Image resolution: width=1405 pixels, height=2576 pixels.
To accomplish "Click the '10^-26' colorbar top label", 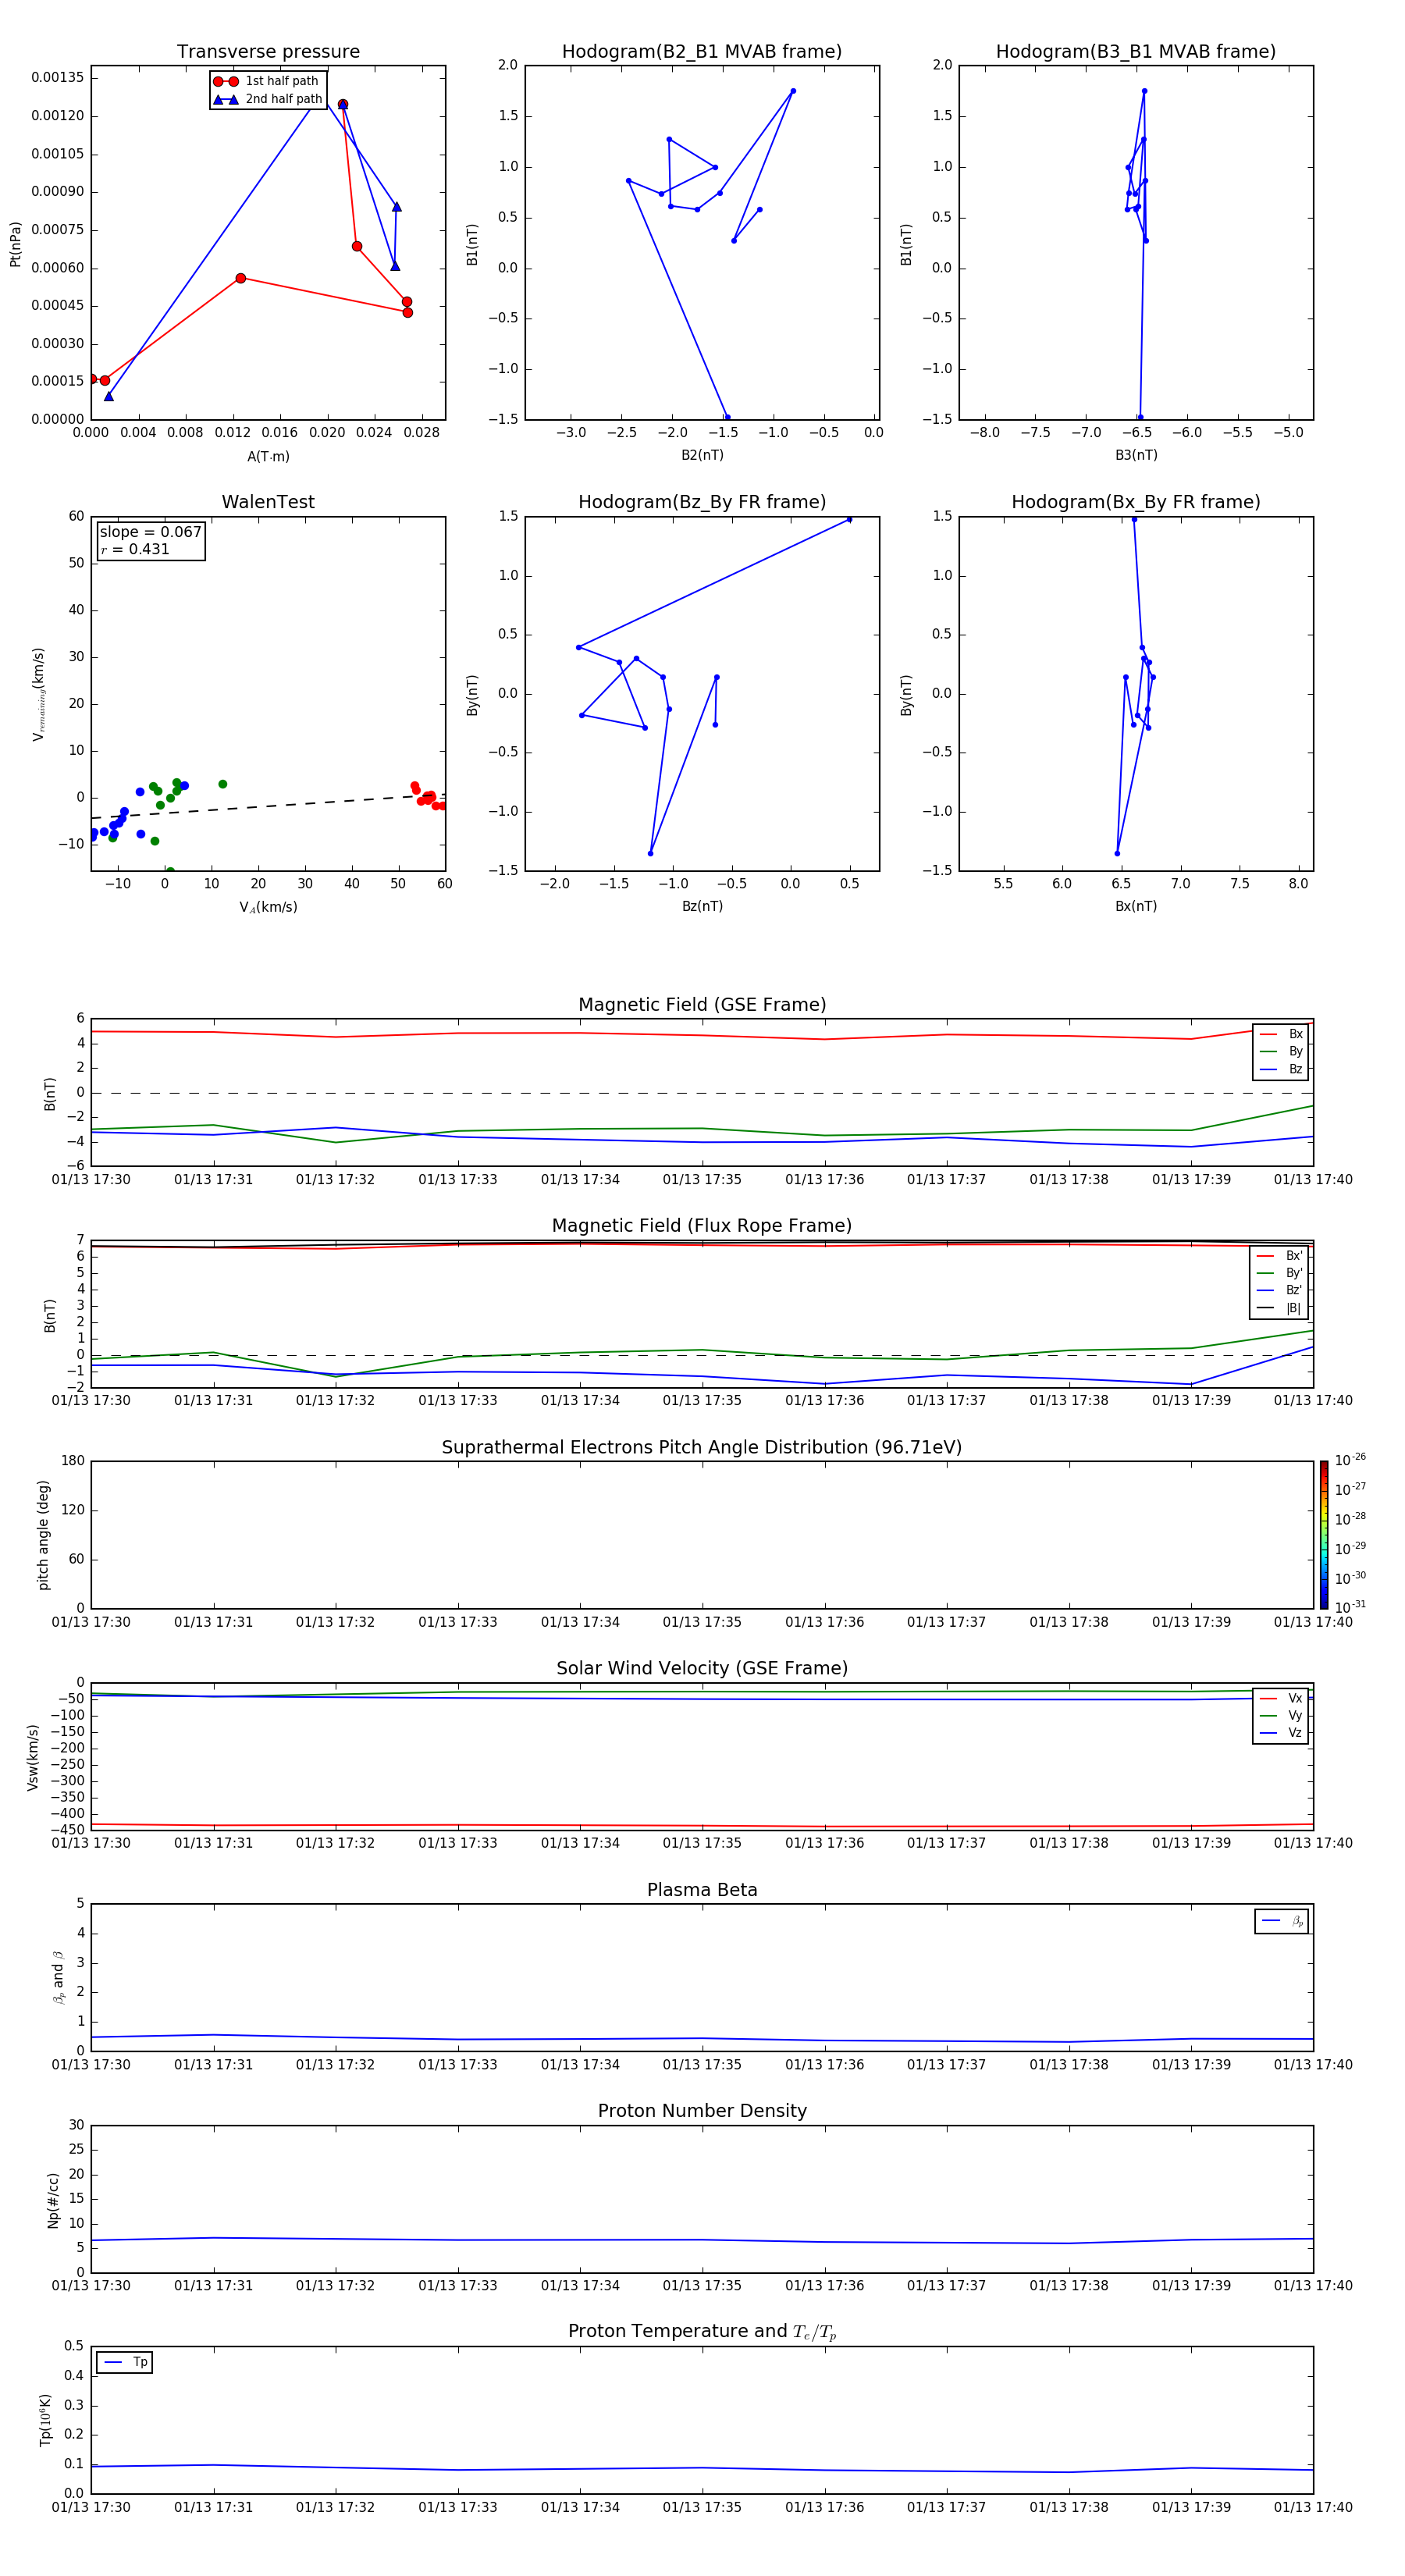I will 1350,1460.
